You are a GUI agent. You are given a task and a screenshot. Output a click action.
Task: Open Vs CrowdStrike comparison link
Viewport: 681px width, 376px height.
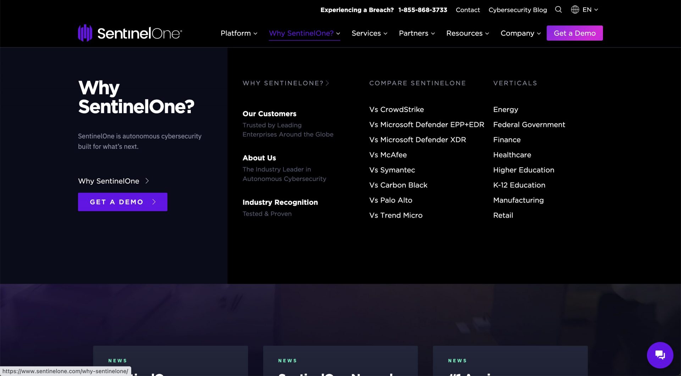click(x=397, y=110)
